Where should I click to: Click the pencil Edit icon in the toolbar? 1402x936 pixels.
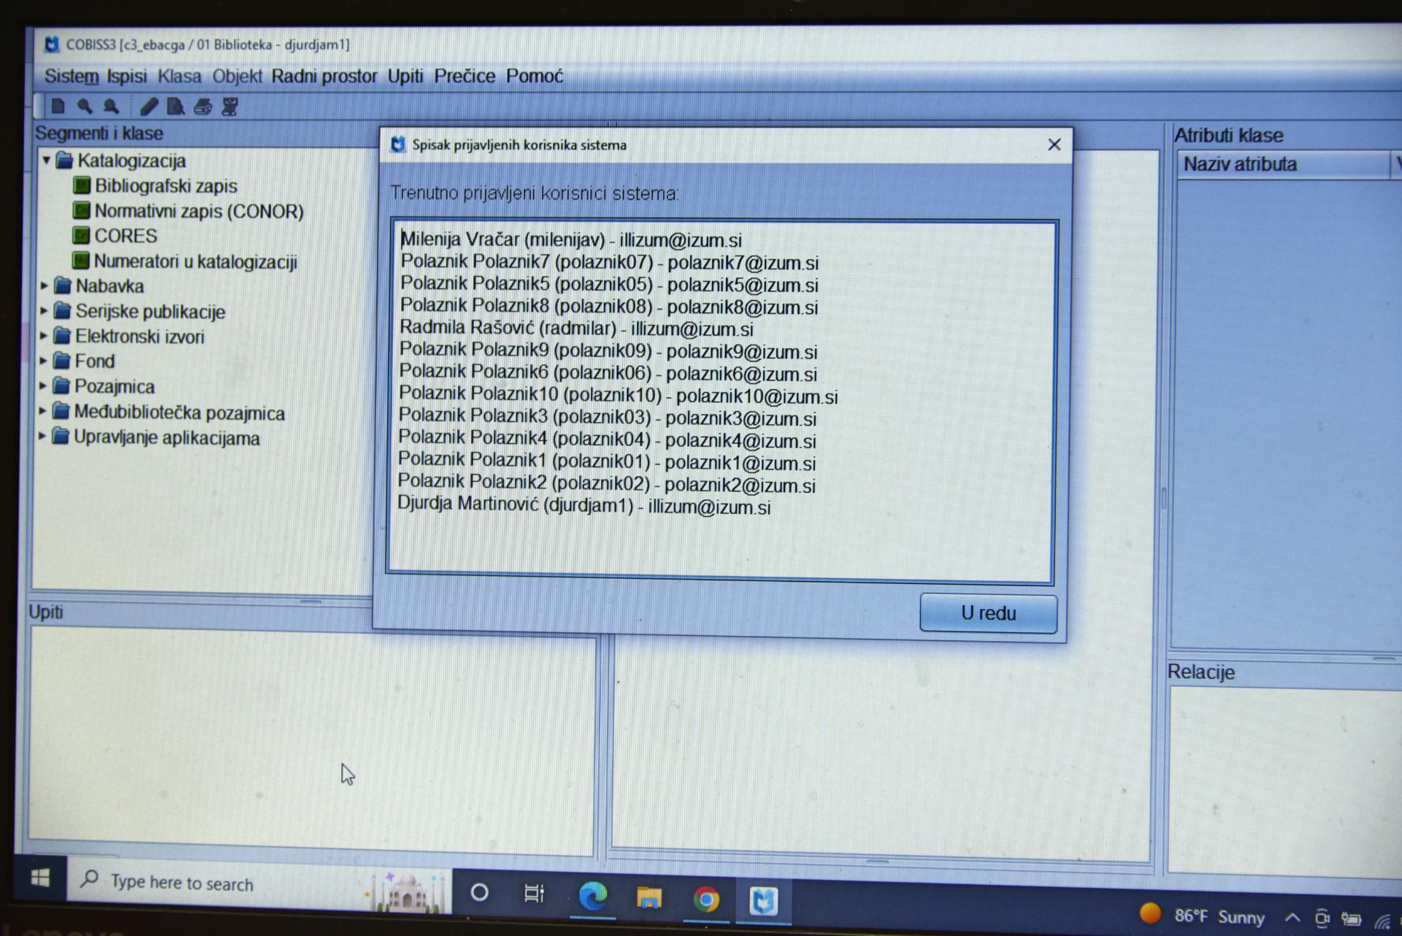[x=148, y=107]
